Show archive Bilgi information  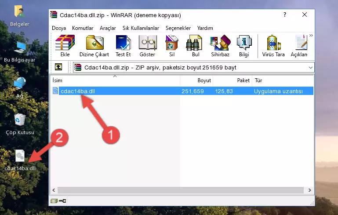point(244,46)
